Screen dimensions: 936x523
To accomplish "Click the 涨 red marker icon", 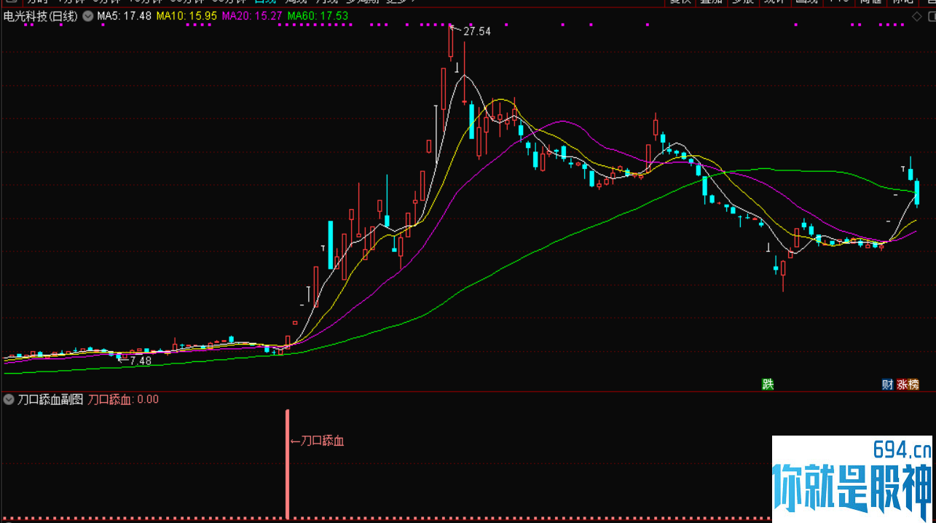I will click(902, 385).
